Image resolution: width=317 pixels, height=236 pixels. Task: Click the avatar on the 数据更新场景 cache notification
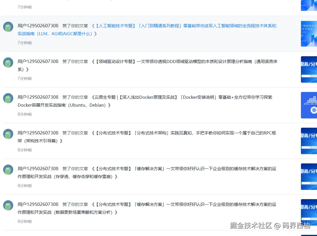(x=8, y=205)
